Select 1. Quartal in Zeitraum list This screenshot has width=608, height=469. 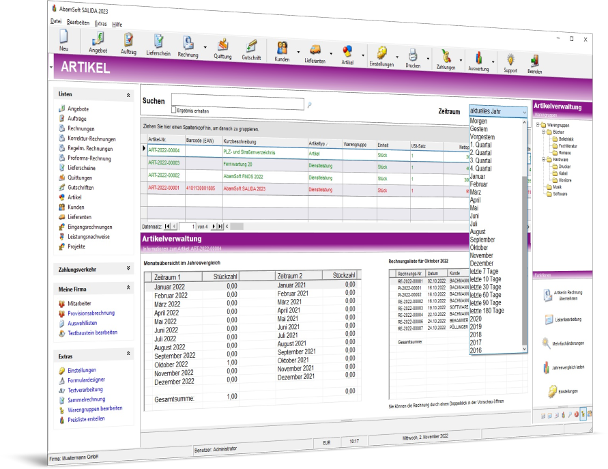(x=481, y=145)
